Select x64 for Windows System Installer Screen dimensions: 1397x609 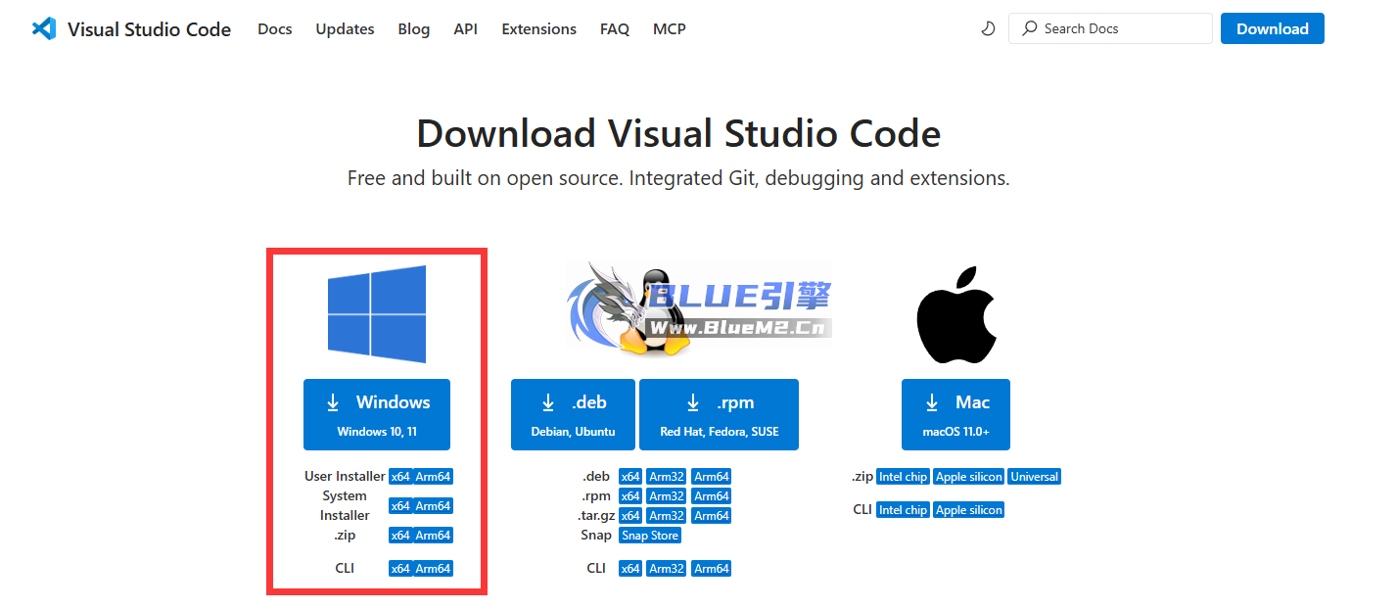click(x=400, y=506)
